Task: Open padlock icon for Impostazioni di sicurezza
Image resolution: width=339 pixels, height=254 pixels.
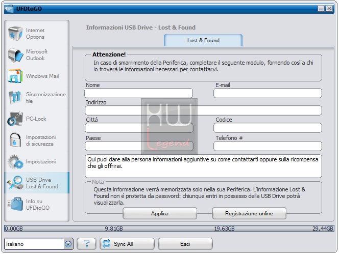Action: click(15, 140)
